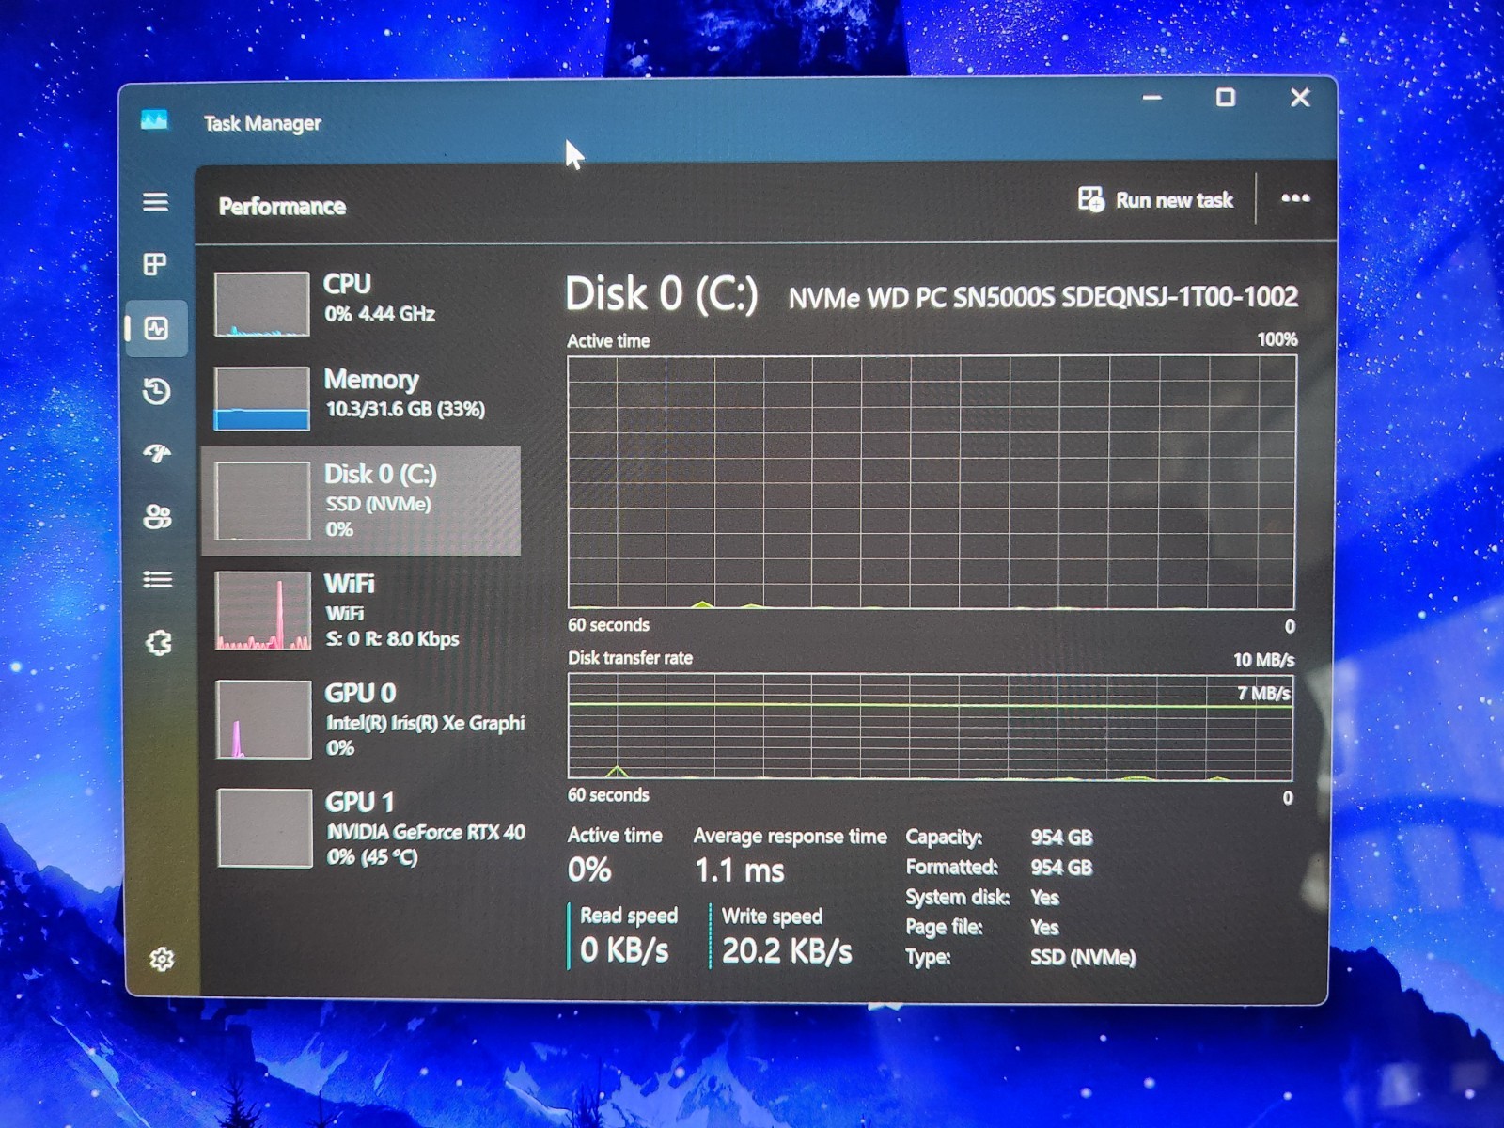Click the Disk 0 (C:) heading
Image resolution: width=1504 pixels, height=1128 pixels.
662,294
